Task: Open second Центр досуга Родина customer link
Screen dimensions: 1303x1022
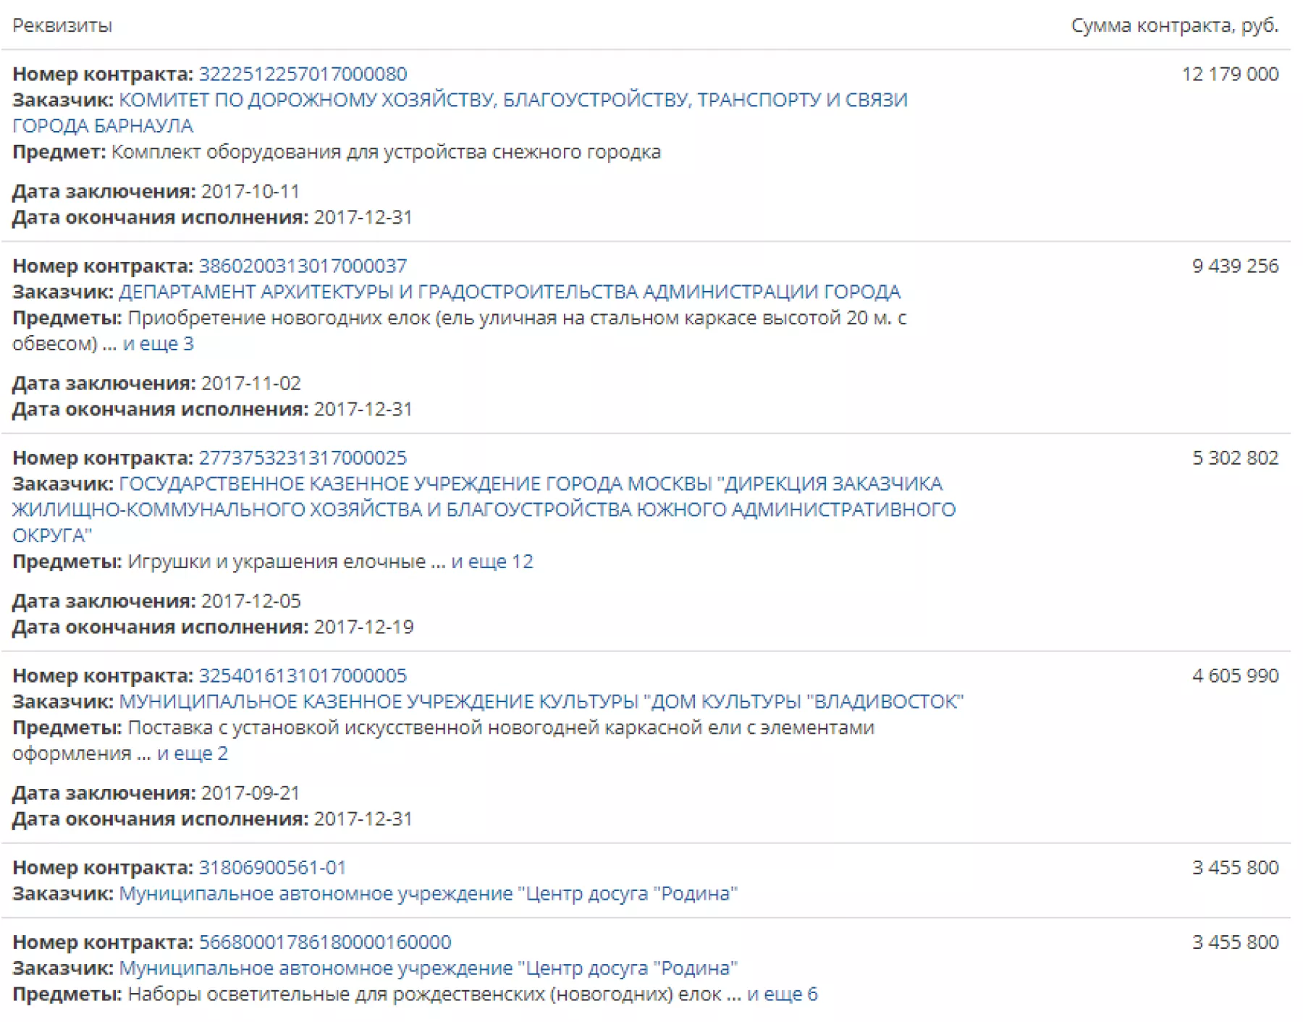Action: coord(428,968)
